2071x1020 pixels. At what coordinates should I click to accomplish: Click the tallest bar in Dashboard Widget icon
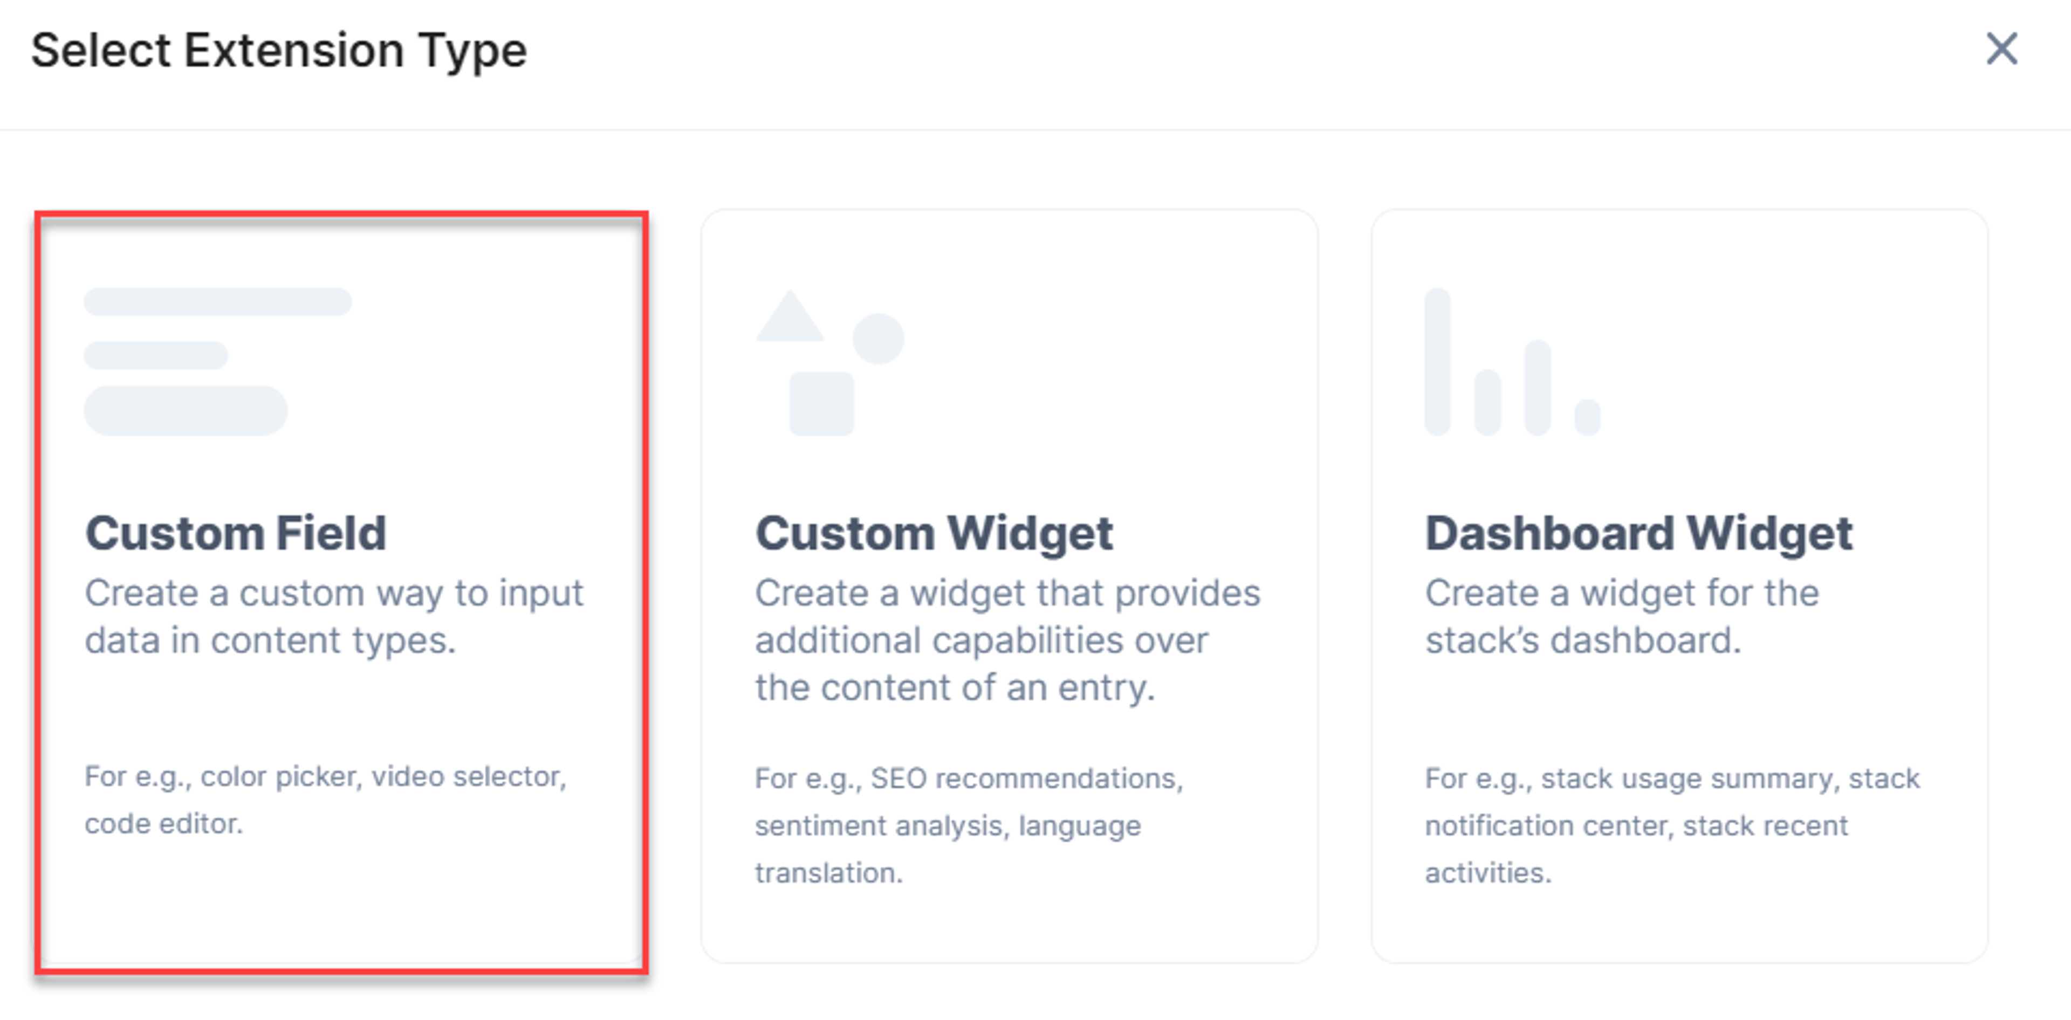point(1437,362)
